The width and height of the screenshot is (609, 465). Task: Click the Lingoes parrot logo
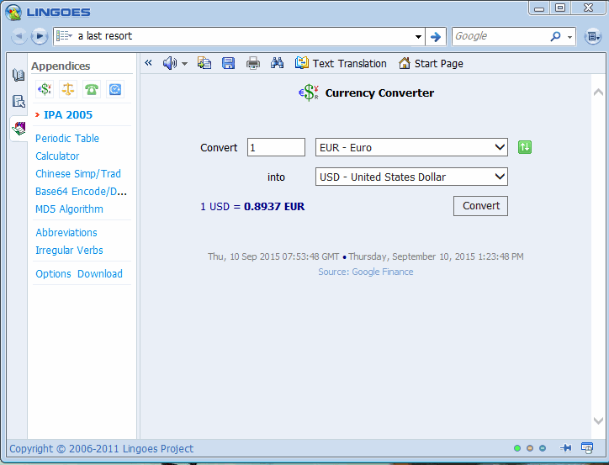[x=13, y=12]
